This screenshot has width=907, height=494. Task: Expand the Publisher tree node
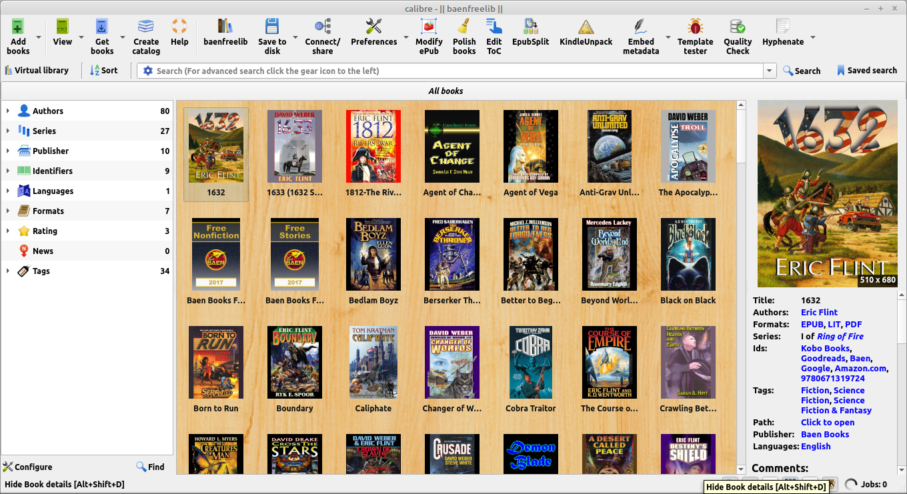(8, 151)
